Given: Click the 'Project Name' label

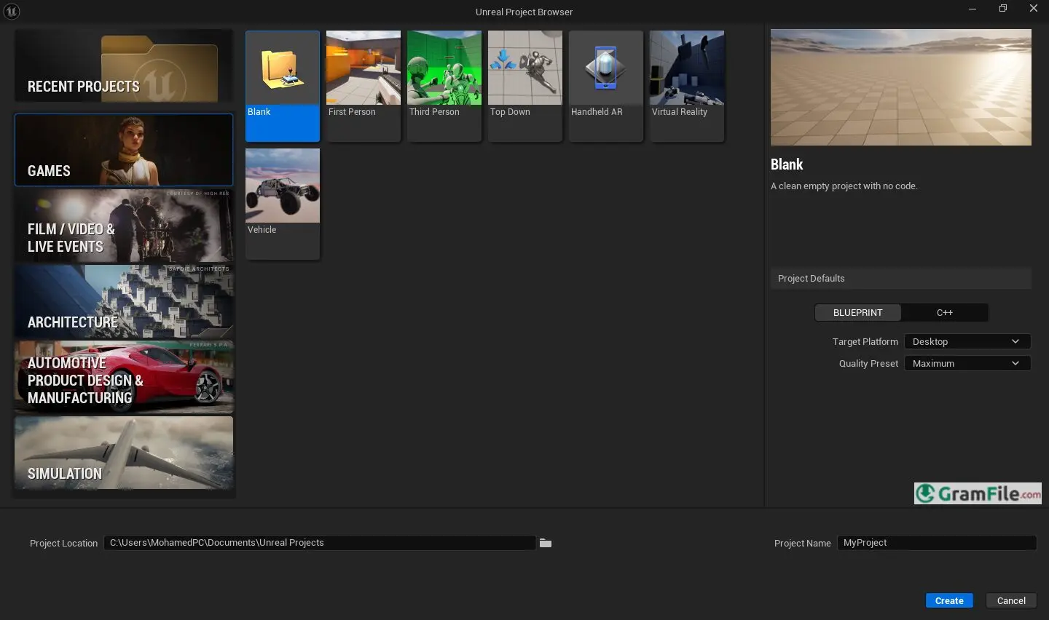Looking at the screenshot, I should coord(802,543).
